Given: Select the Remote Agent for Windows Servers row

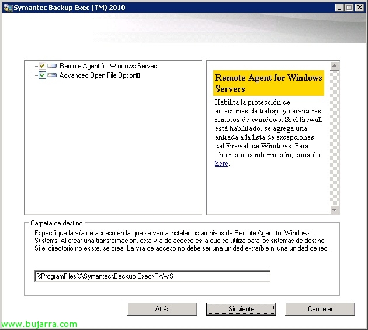Looking at the screenshot, I should click(x=109, y=66).
